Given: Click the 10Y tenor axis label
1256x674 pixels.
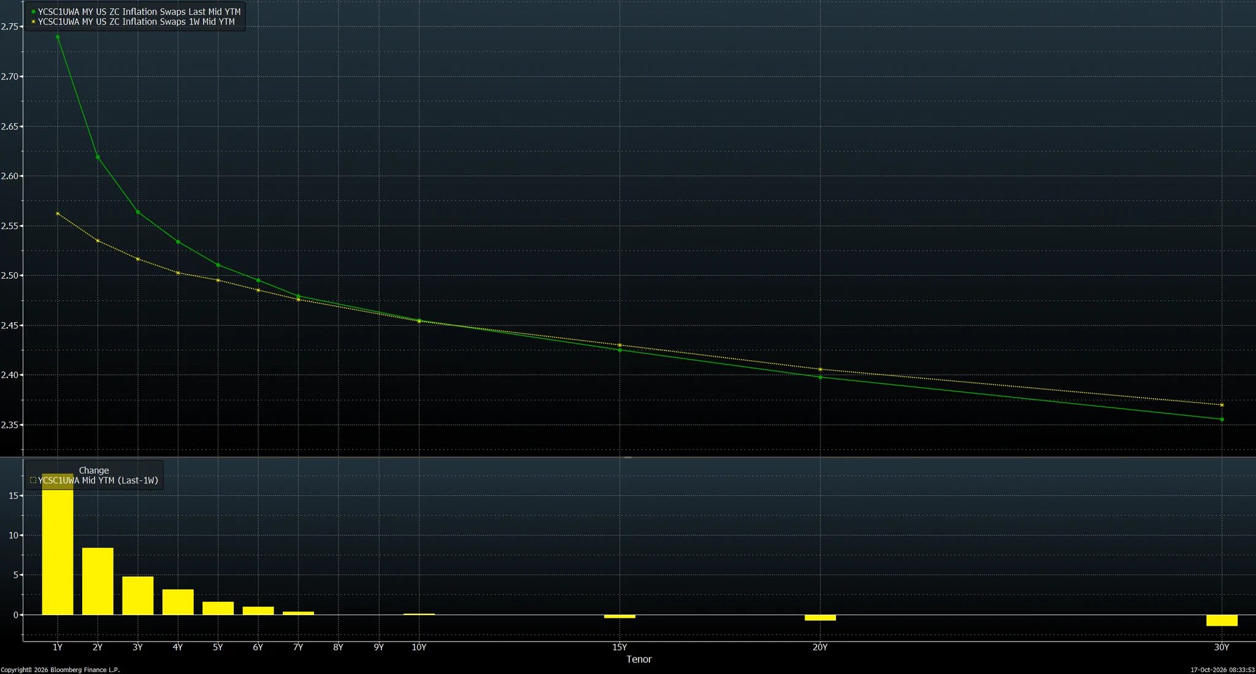Looking at the screenshot, I should click(x=419, y=647).
